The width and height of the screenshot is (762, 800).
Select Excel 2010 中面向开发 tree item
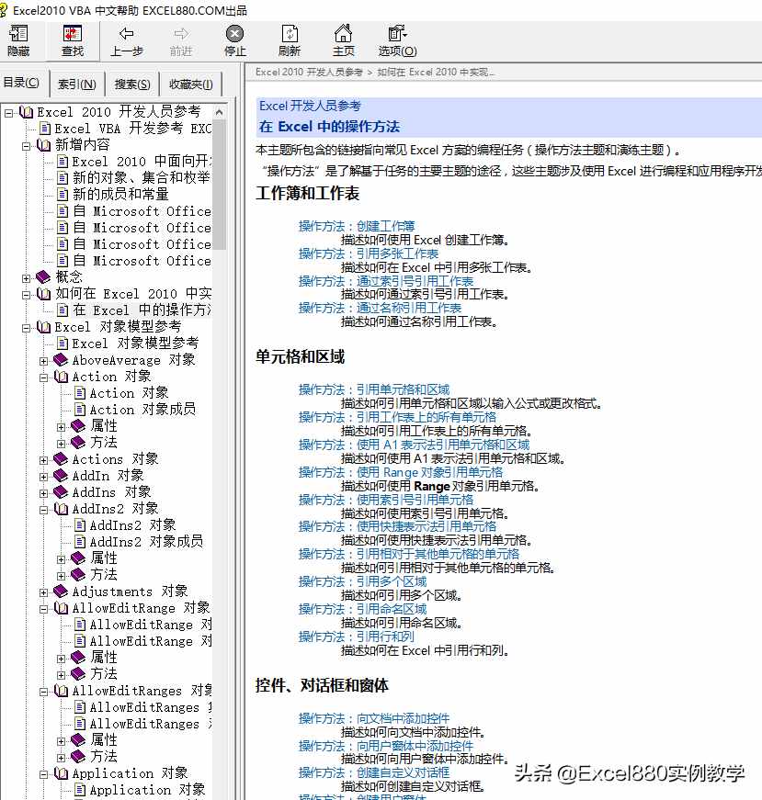click(x=142, y=162)
